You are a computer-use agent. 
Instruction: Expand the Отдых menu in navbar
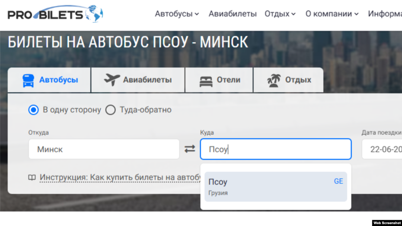[280, 14]
